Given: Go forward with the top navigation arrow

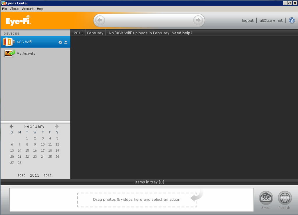Looking at the screenshot, I should tap(198, 20).
